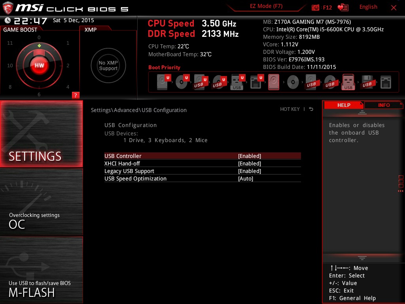Select the HELP tab
Screen dimensions: 405x304
click(343, 105)
